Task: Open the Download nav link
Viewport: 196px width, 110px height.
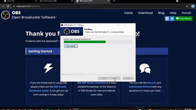Action: [145, 13]
